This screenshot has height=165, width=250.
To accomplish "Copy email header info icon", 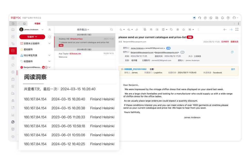I will click(232, 52).
